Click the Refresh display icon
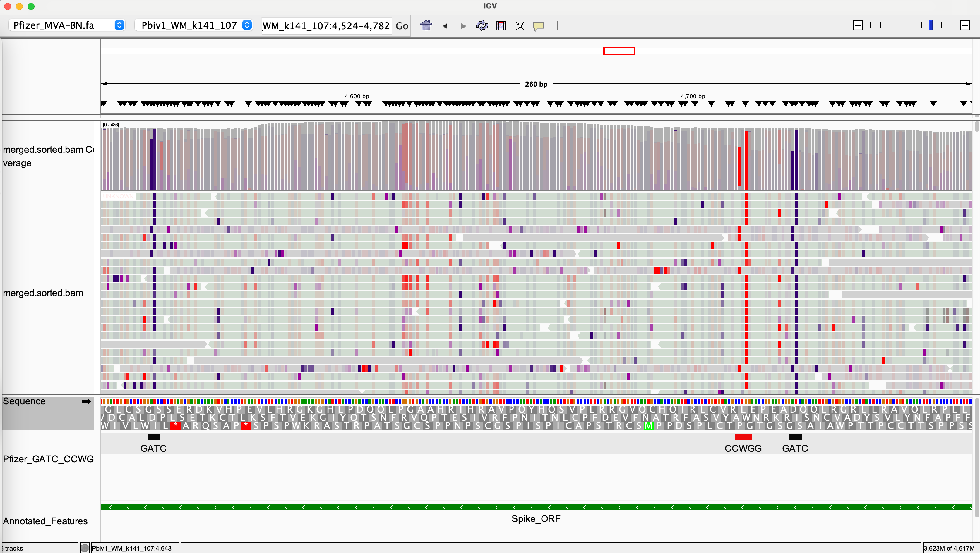This screenshot has height=553, width=980. (482, 25)
